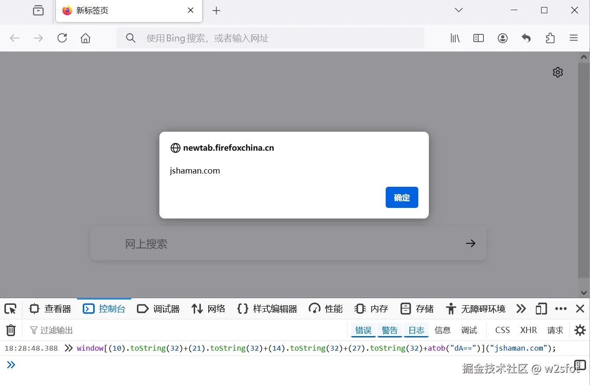The height and width of the screenshot is (385, 590).
Task: Click the search arrow in 网上搜索 box
Action: pyautogui.click(x=471, y=244)
